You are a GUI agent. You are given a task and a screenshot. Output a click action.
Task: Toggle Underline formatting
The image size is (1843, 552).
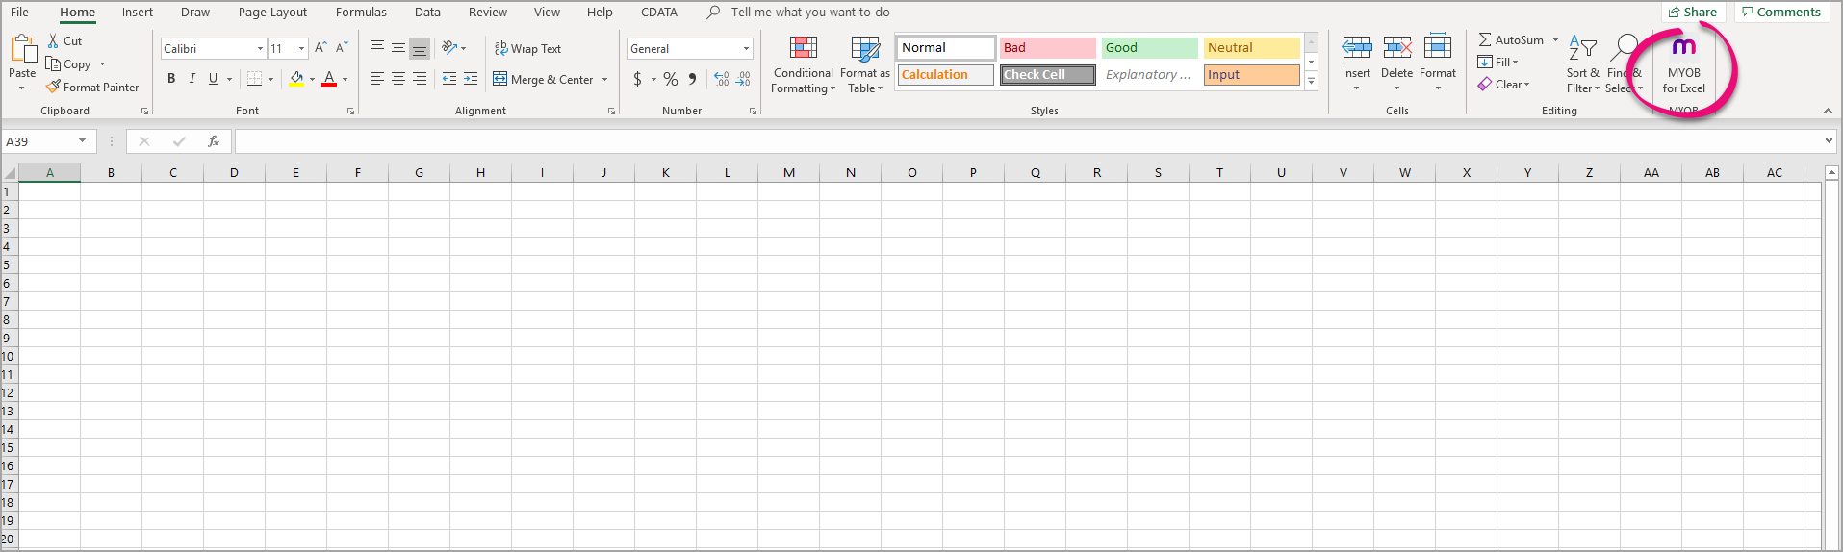(213, 79)
